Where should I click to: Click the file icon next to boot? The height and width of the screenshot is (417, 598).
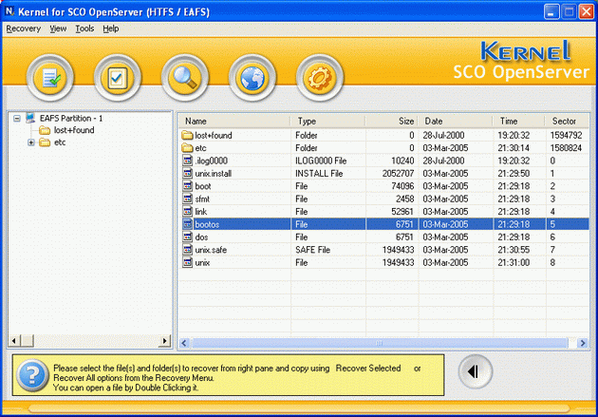point(187,186)
